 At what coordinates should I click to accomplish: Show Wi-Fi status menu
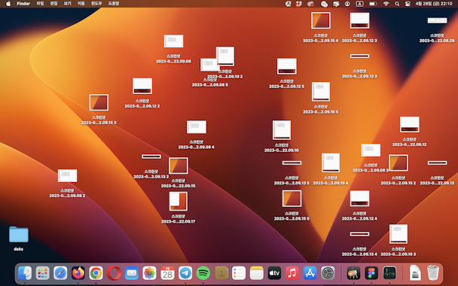[386, 4]
